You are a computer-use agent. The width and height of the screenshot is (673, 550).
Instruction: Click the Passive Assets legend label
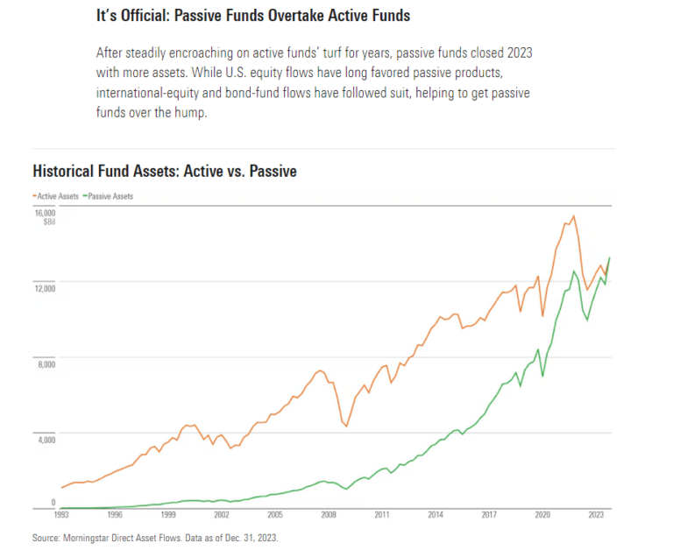pos(110,196)
